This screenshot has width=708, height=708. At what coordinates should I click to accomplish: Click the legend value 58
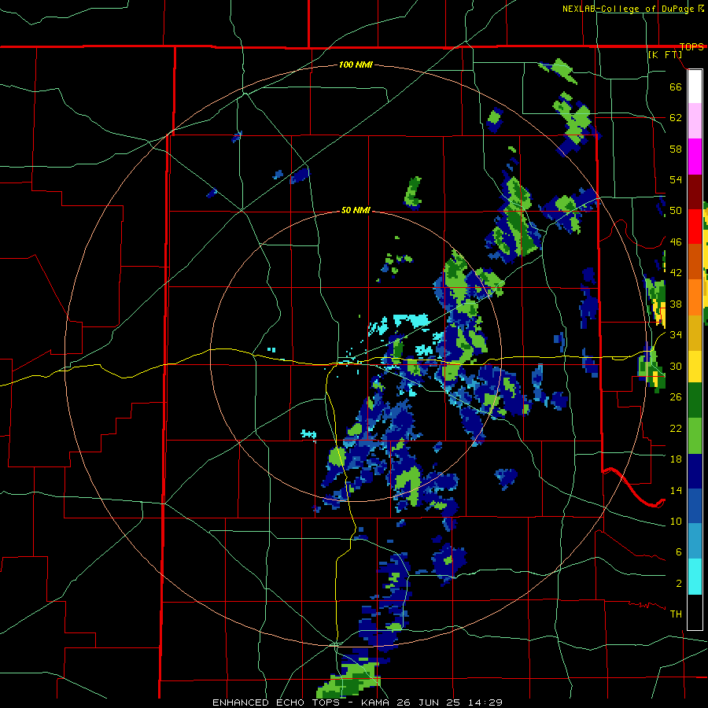pos(676,149)
